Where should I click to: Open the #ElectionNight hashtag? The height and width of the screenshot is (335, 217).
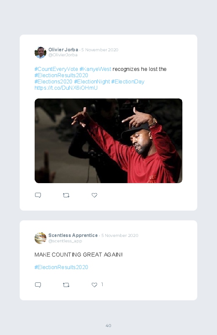click(x=92, y=82)
